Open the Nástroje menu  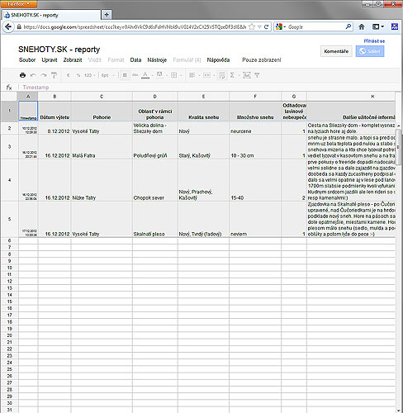coord(157,59)
